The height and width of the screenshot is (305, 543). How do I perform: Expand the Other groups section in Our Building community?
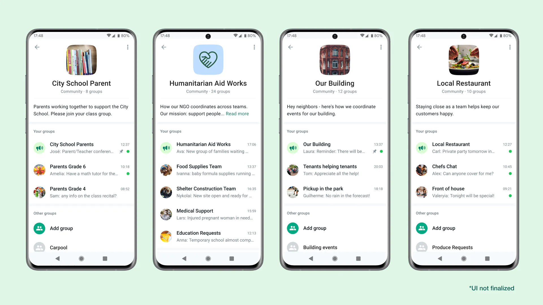click(x=298, y=213)
